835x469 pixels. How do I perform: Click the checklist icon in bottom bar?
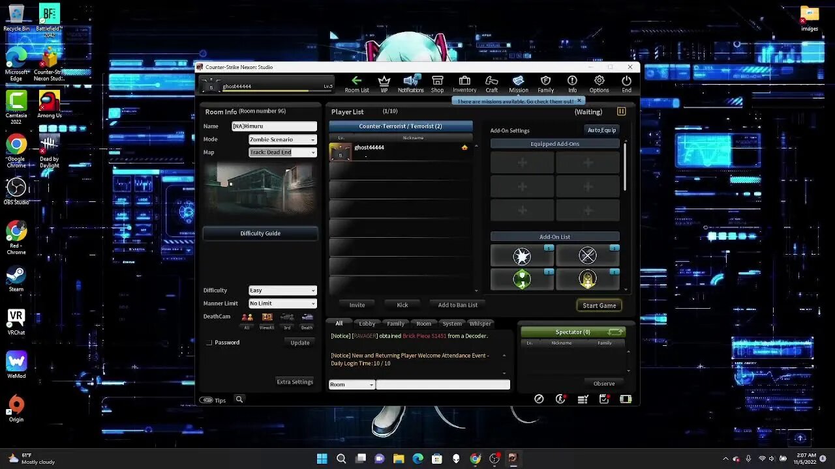pos(583,399)
